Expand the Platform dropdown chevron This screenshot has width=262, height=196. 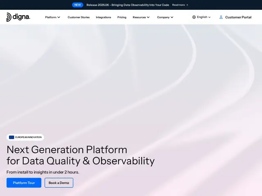[x=59, y=17]
